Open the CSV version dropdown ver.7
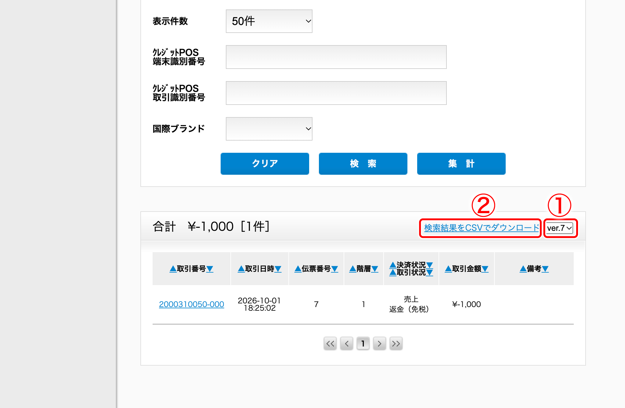 (x=560, y=228)
